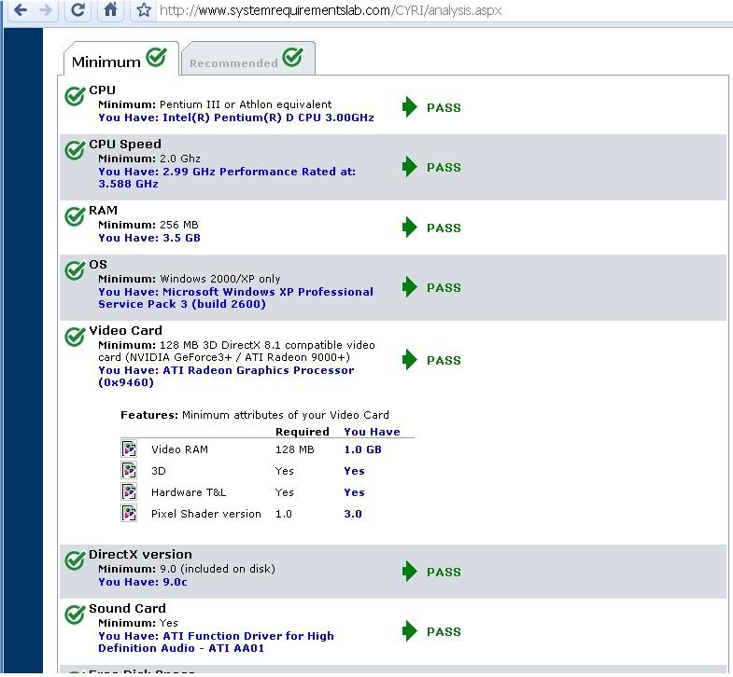Click the 3D feature row icon
Viewport: 733px width, 677px height.
point(129,470)
